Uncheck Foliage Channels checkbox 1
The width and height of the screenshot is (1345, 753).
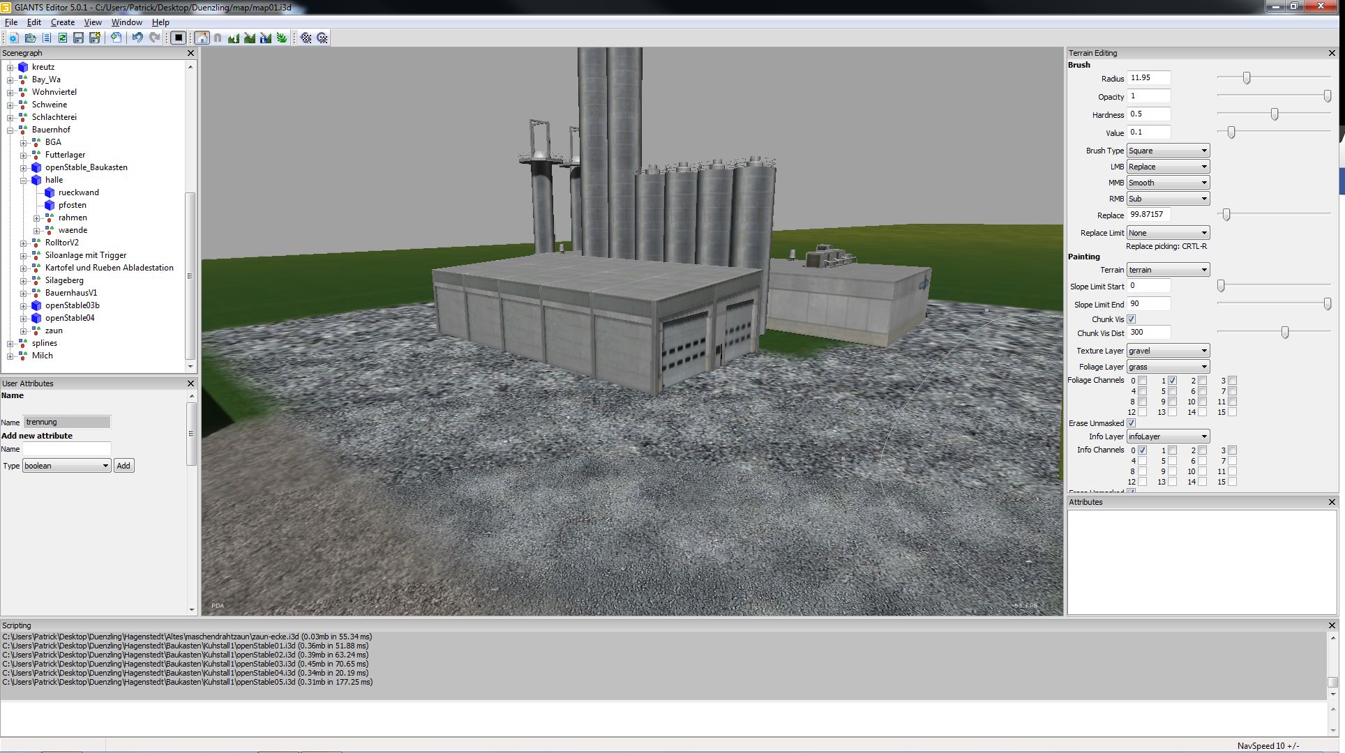coord(1173,381)
